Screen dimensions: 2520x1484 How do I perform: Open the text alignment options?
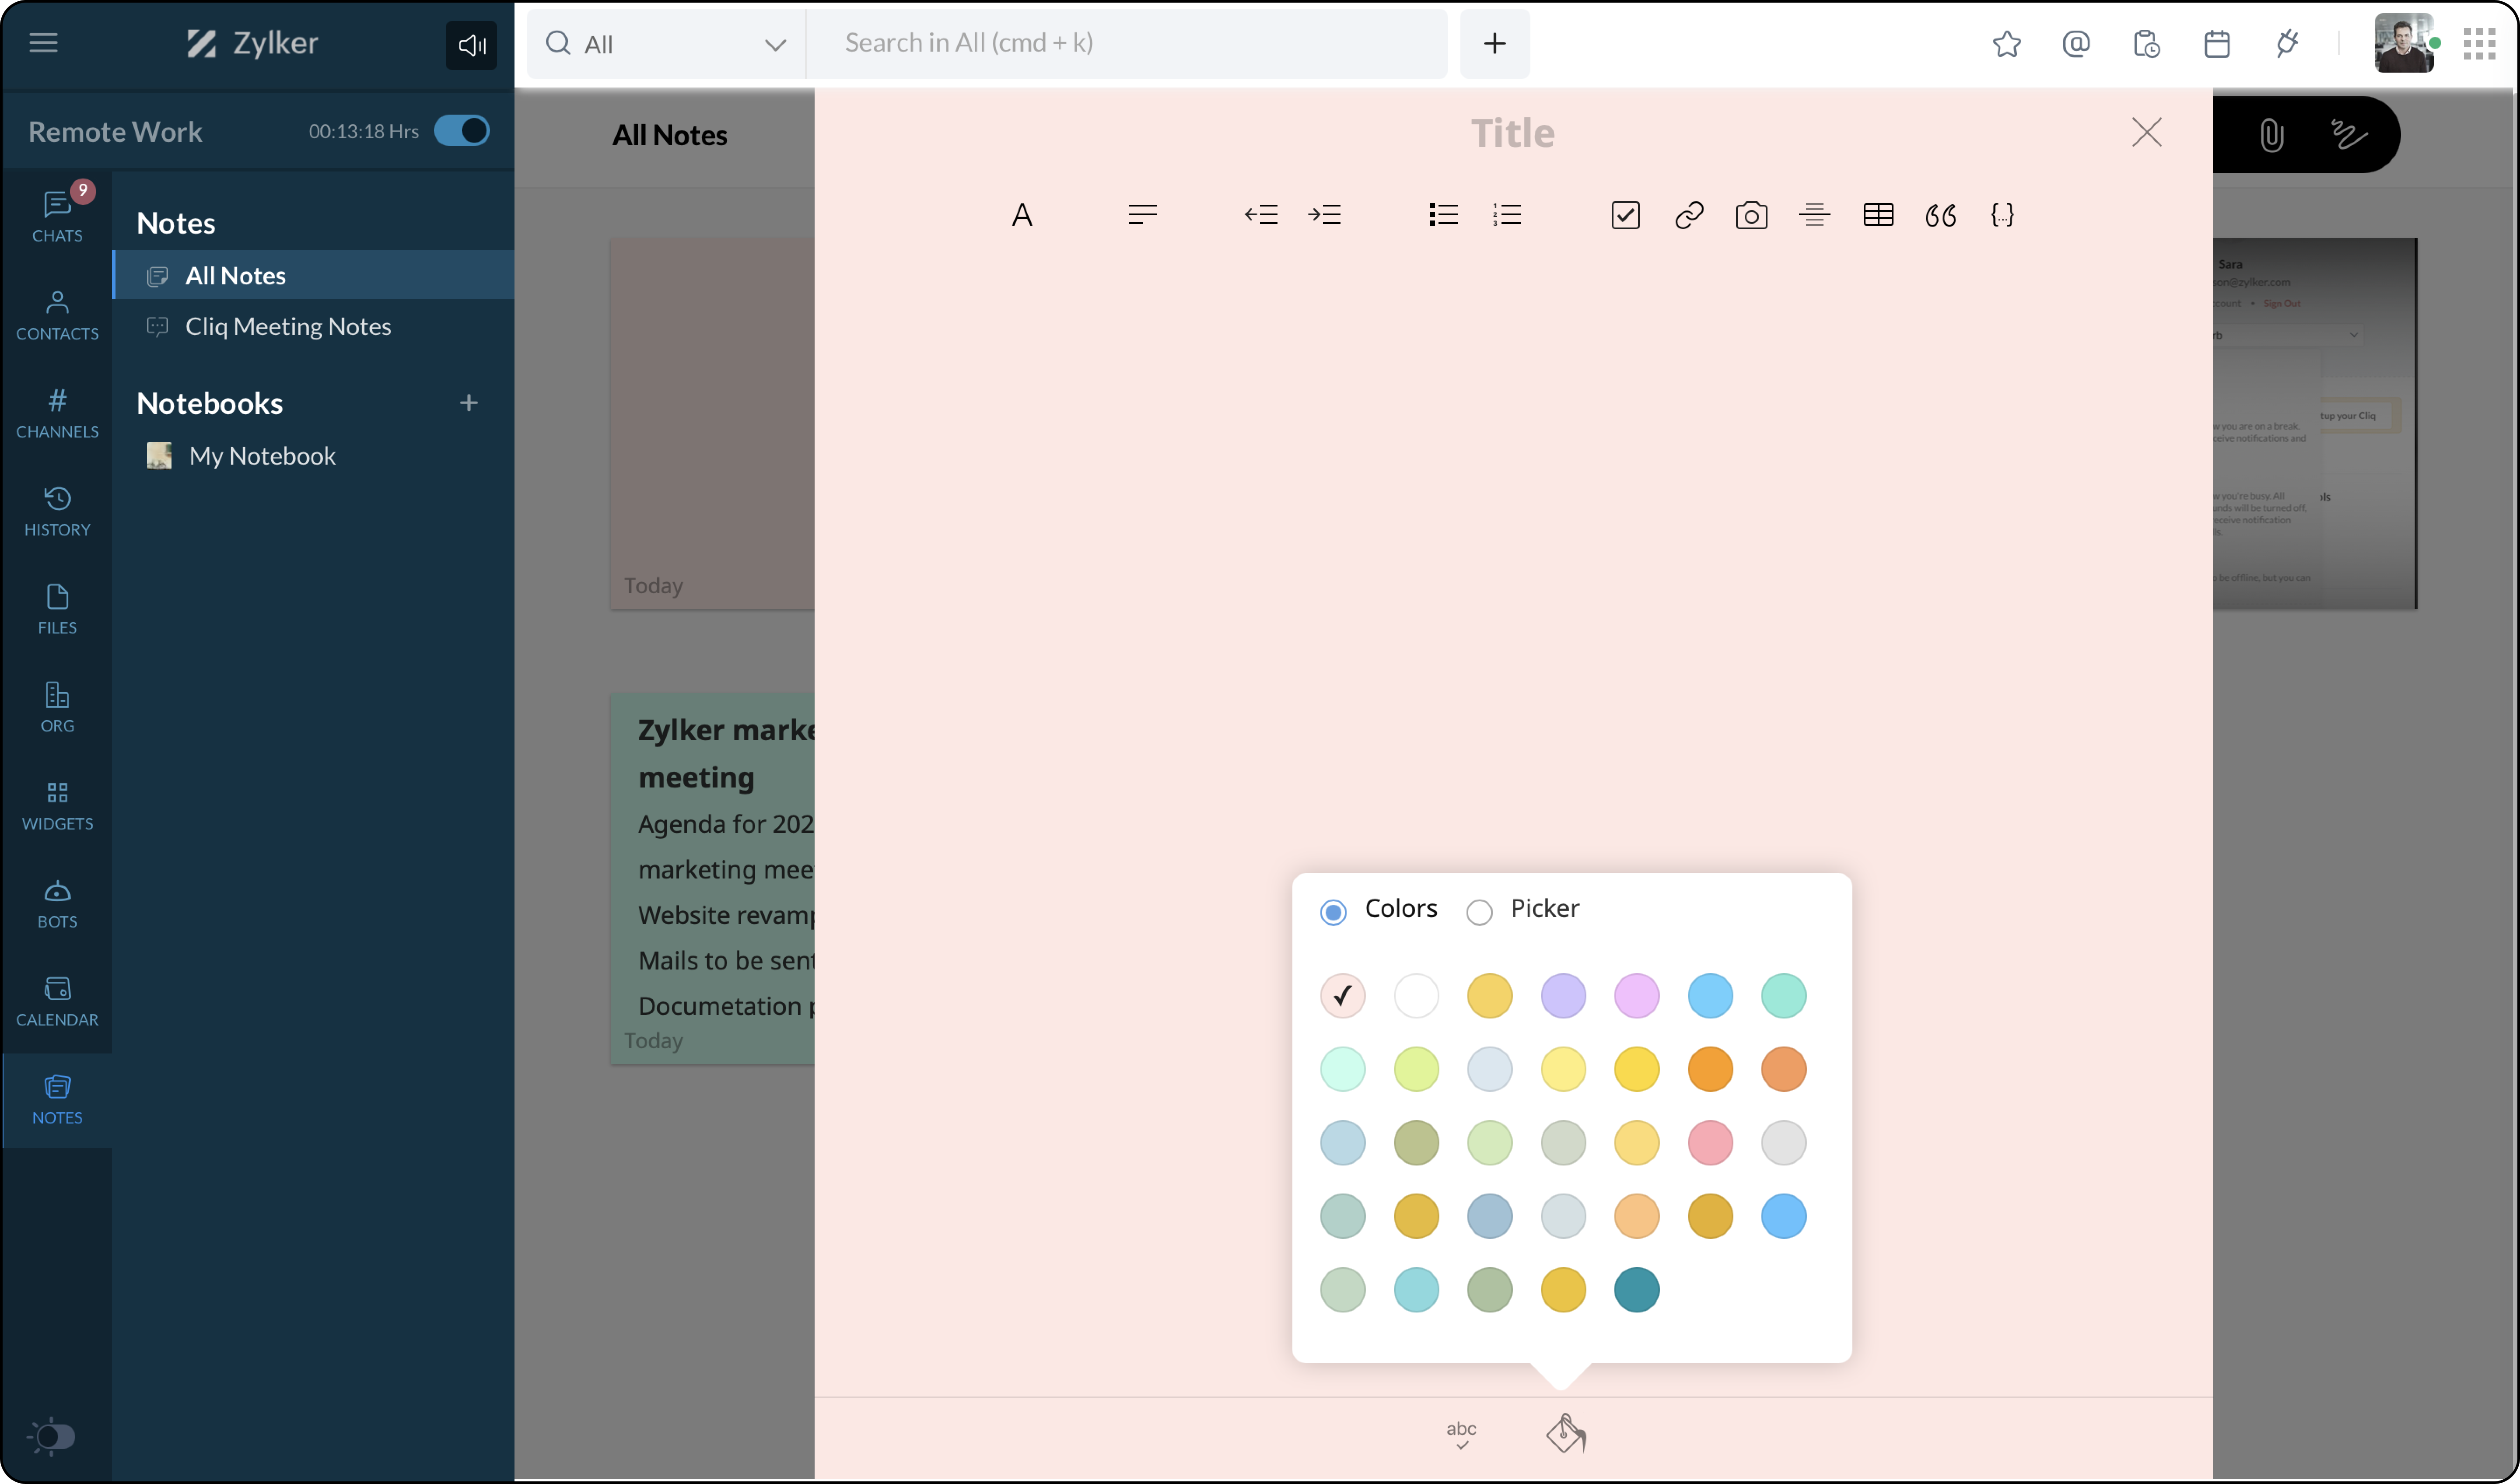1142,215
